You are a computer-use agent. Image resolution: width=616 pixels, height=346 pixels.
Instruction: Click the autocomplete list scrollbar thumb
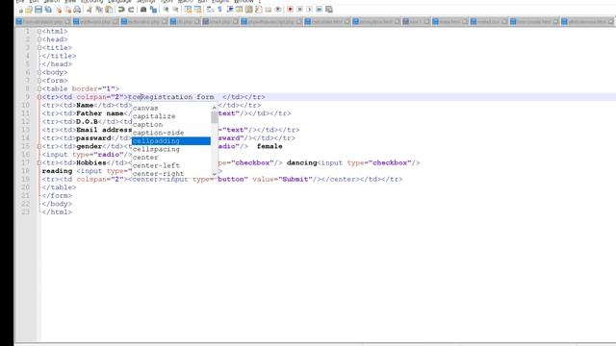(214, 117)
